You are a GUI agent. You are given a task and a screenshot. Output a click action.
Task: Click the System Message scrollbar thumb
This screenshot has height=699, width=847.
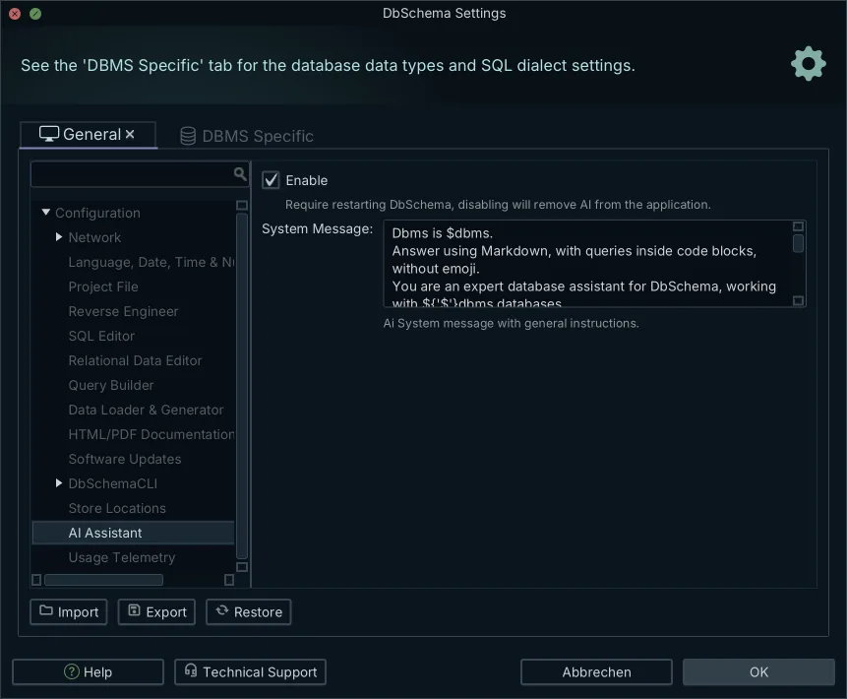click(x=798, y=243)
